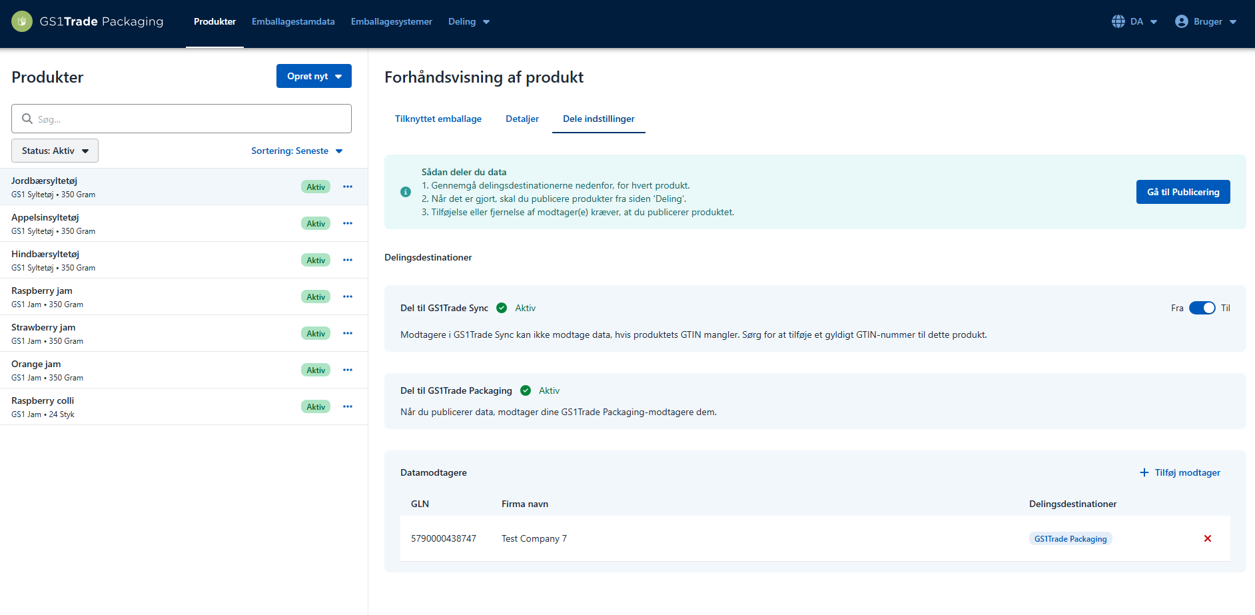Screen dimensions: 1255x615
Task: Click the info icon in sharing notice
Action: 406,192
